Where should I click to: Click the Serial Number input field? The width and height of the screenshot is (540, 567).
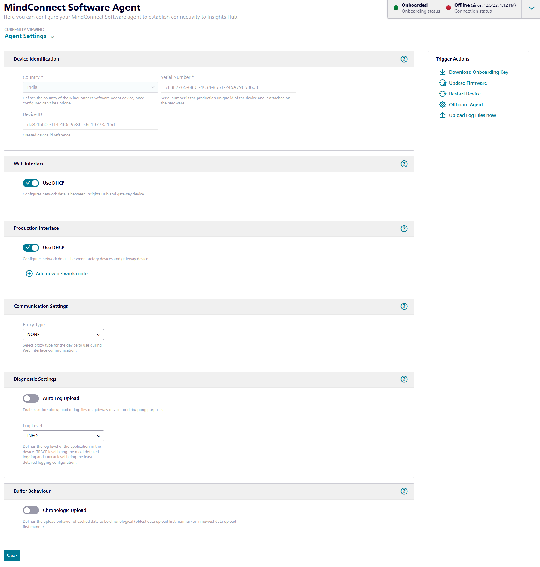pyautogui.click(x=229, y=87)
